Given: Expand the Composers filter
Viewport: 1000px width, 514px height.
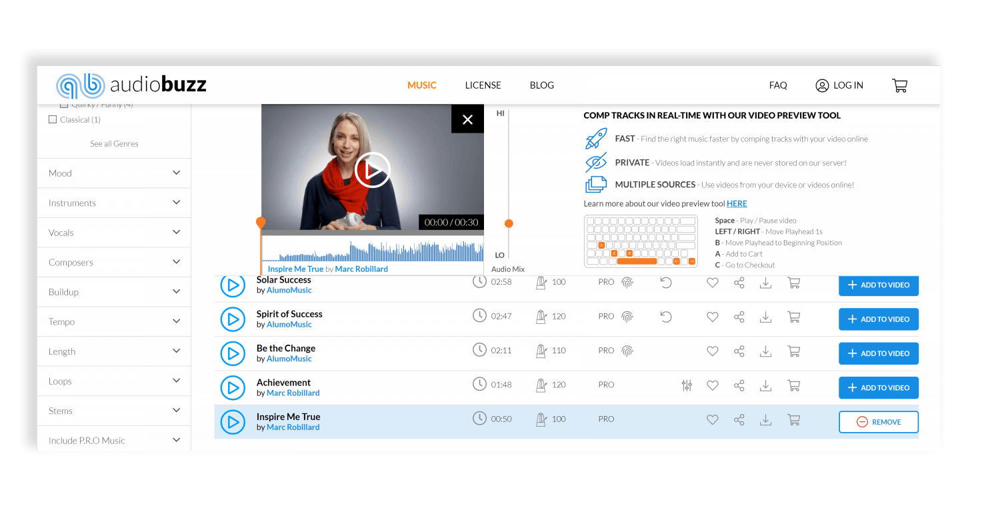Looking at the screenshot, I should (114, 262).
